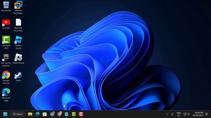Open the red Camtasia Recorder taskbar icon

[x=81, y=114]
